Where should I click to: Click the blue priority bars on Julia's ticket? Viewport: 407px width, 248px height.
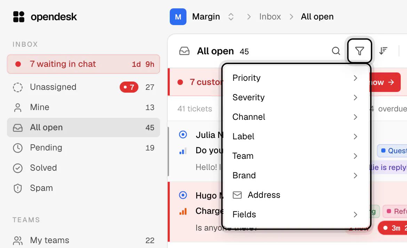(183, 151)
